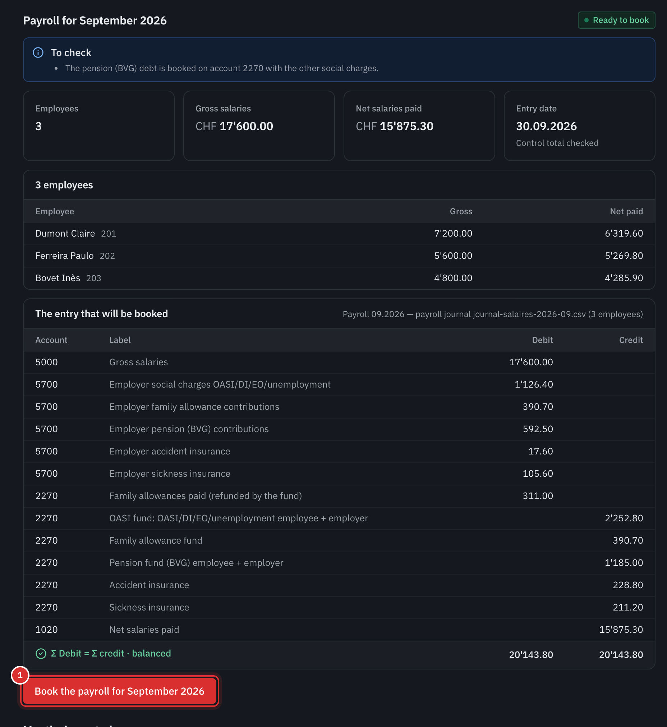Click Ferreira Paulo's net paid 5'269.80
This screenshot has width=667, height=727.
624,256
